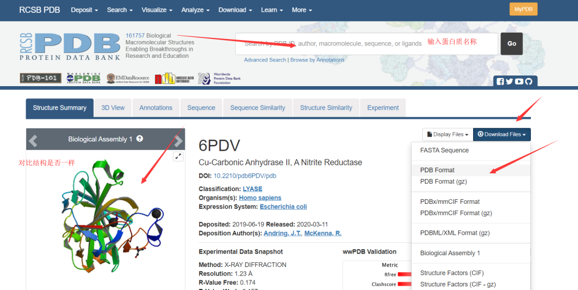Switch to the Sequence tab
The width and height of the screenshot is (578, 290).
201,108
